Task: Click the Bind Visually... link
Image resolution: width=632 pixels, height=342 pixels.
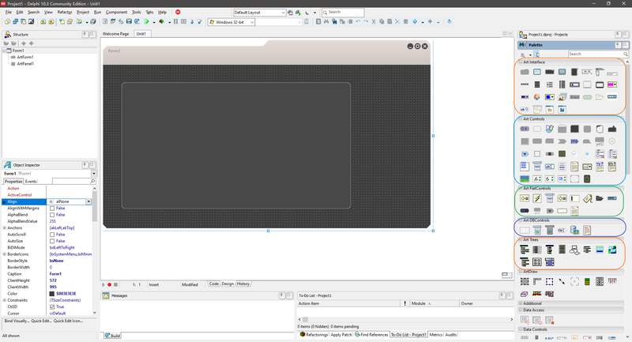Action: [17, 321]
